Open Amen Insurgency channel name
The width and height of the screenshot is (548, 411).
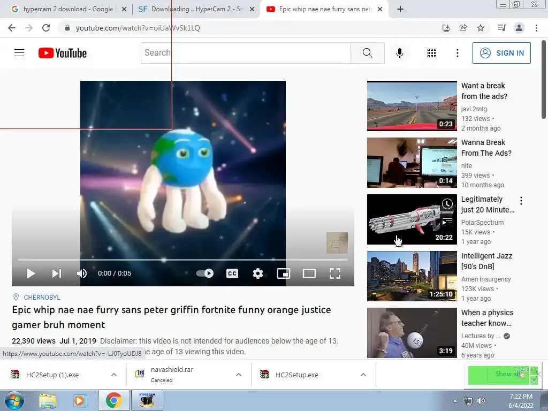click(486, 279)
